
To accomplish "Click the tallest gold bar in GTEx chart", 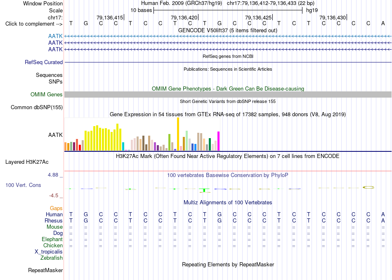I will pyautogui.click(x=178, y=134).
